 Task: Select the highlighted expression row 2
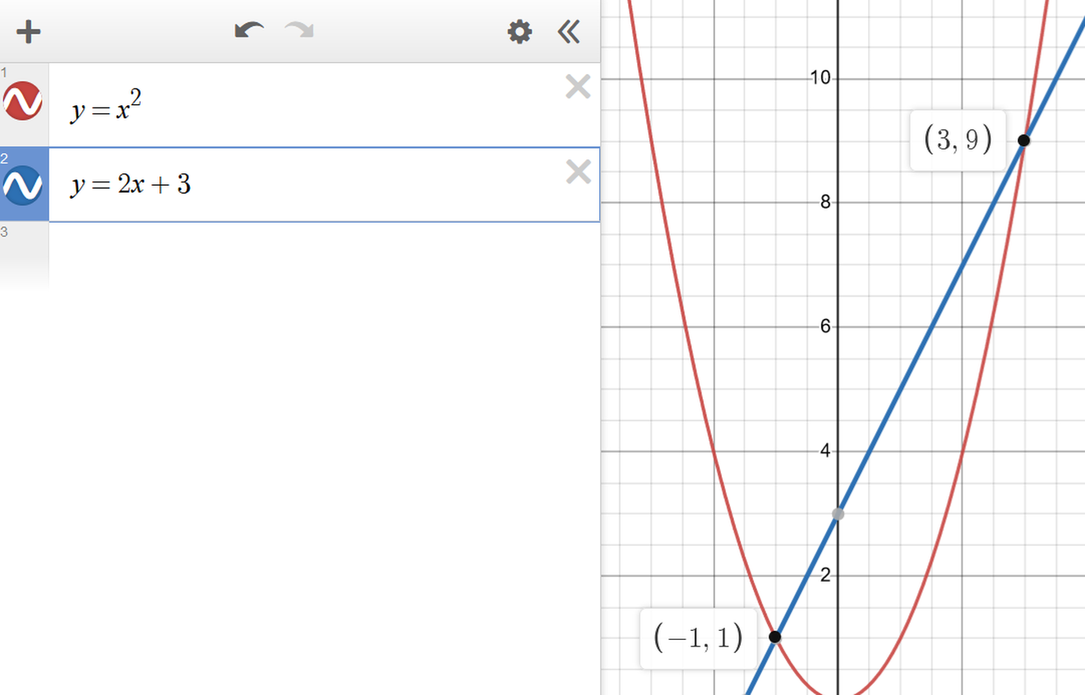(x=247, y=184)
